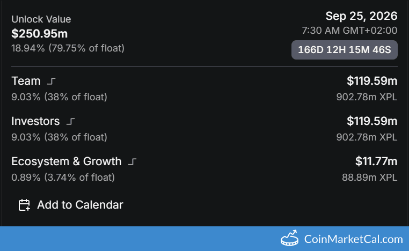Click the Unlock Value heading
This screenshot has width=409, height=251.
coord(41,19)
